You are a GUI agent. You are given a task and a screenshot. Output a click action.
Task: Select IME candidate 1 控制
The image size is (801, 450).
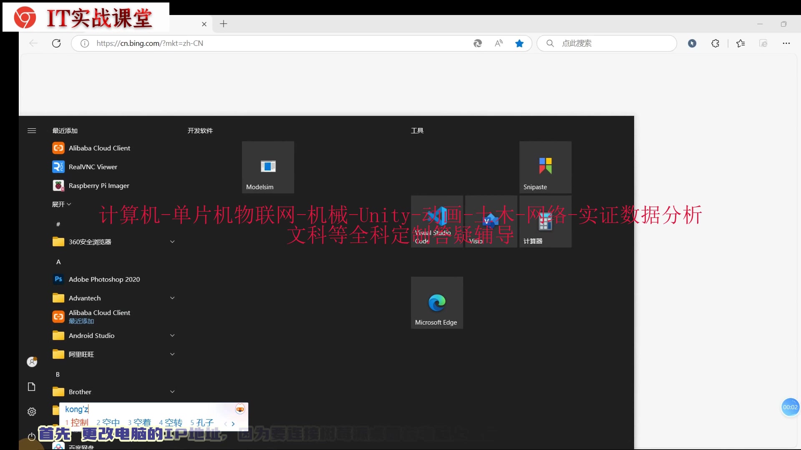pyautogui.click(x=77, y=422)
